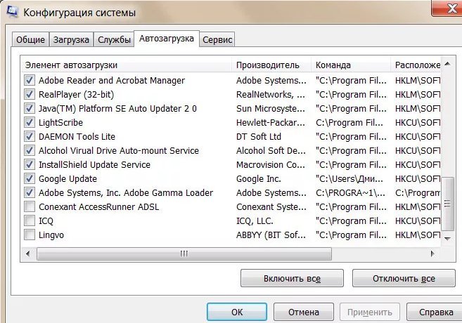The height and width of the screenshot is (323, 462).
Task: Uncheck Adobe Gamma Loader startup item
Action: 29,192
